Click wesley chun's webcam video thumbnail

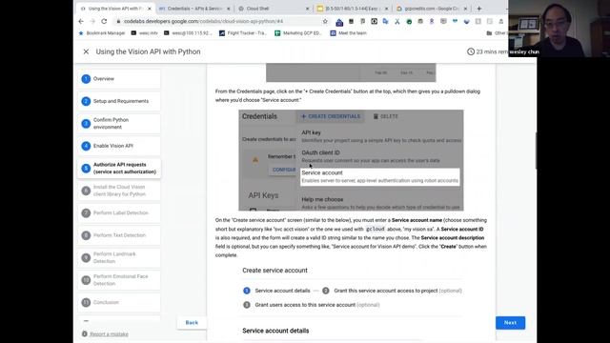(559, 29)
